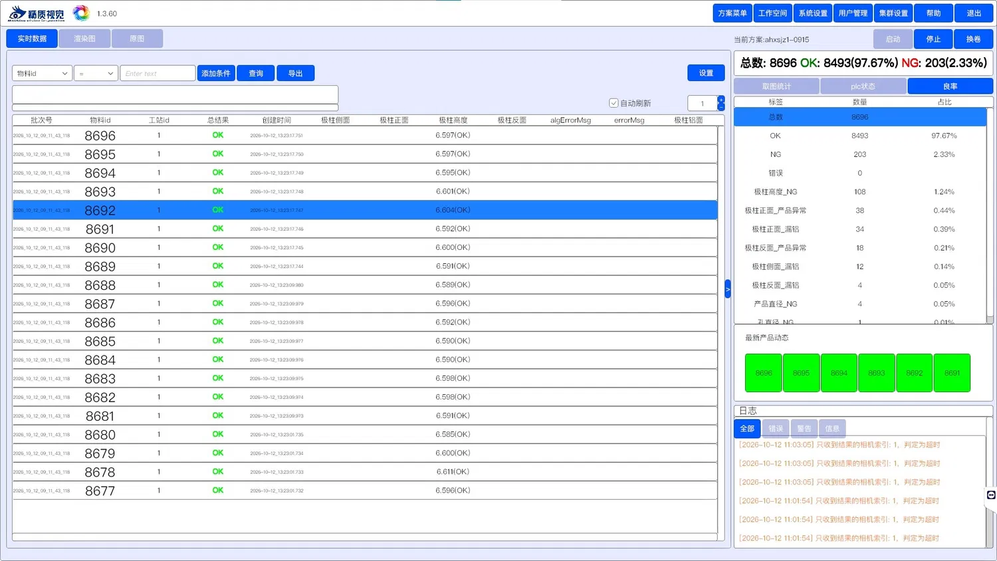
Task: Open the 系统设置 menu
Action: [813, 13]
